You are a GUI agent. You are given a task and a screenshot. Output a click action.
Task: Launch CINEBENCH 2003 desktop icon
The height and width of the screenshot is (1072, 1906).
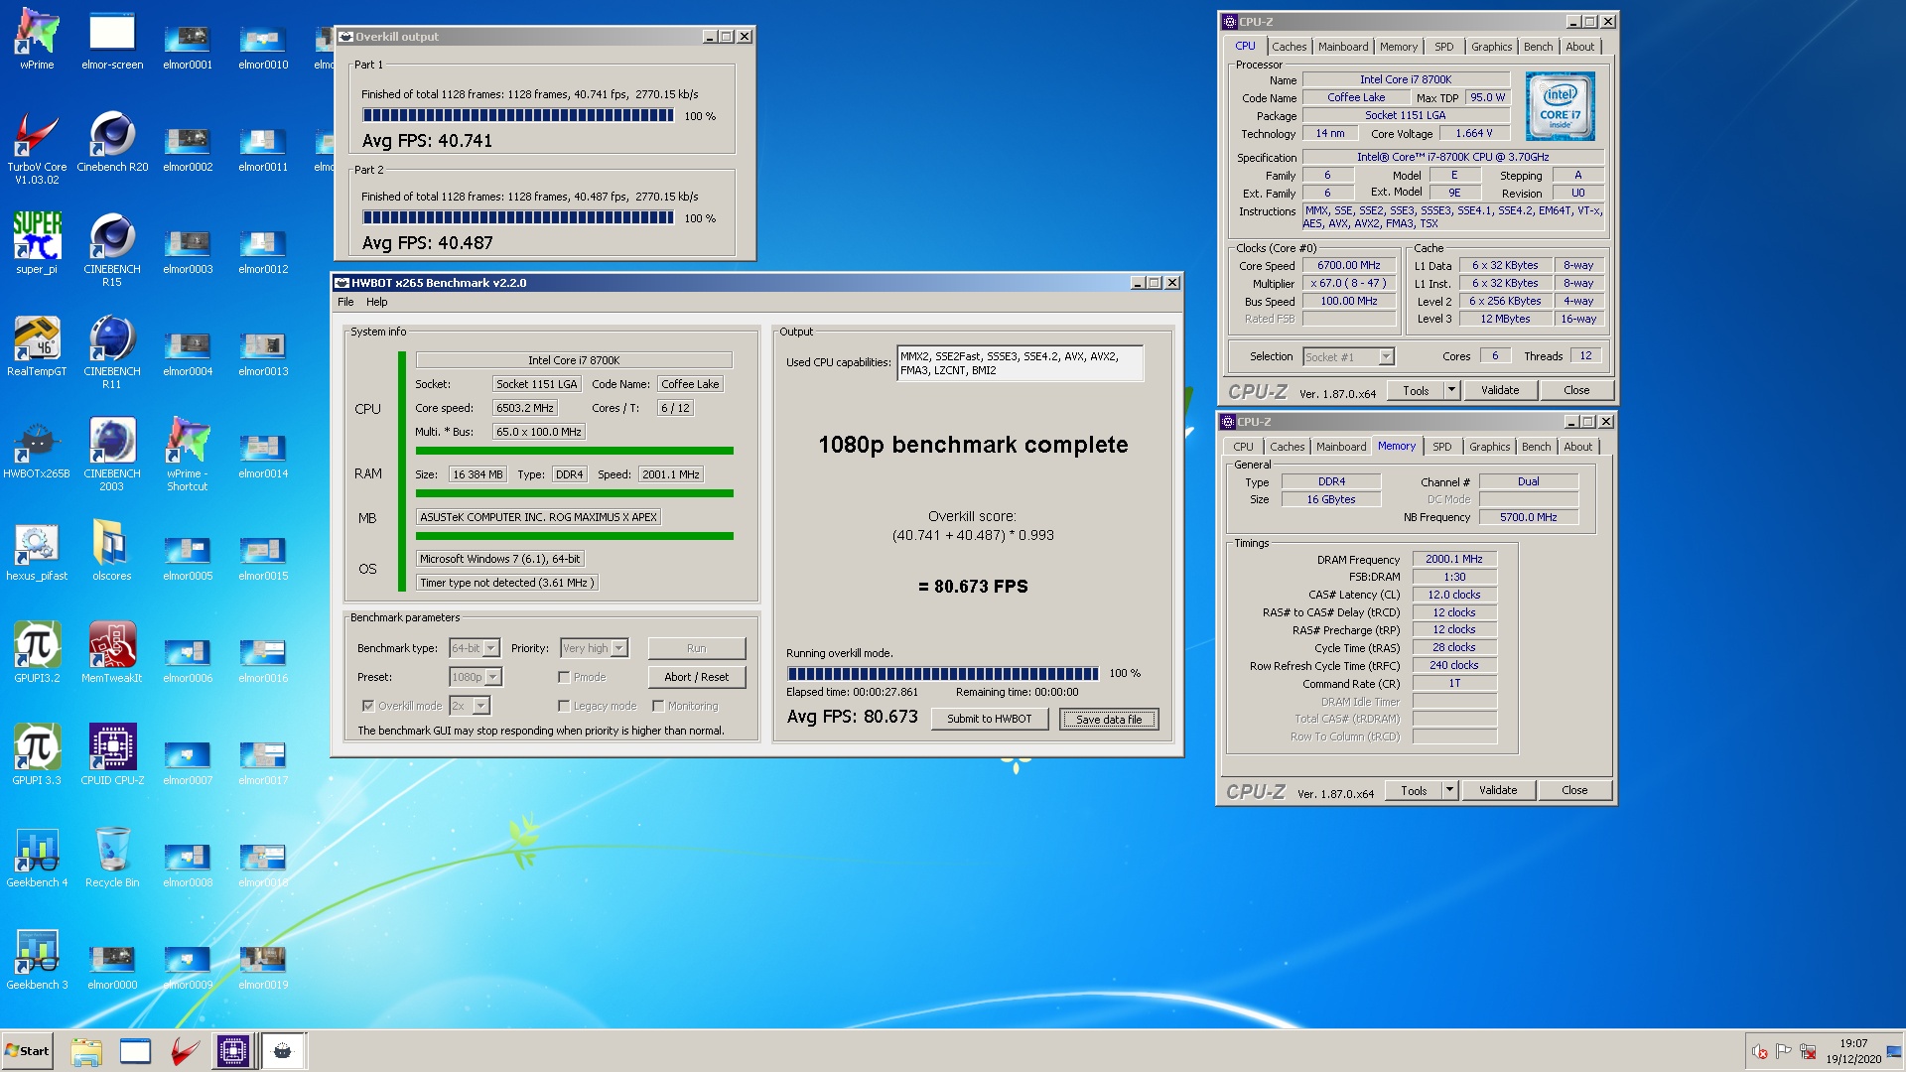pos(112,454)
